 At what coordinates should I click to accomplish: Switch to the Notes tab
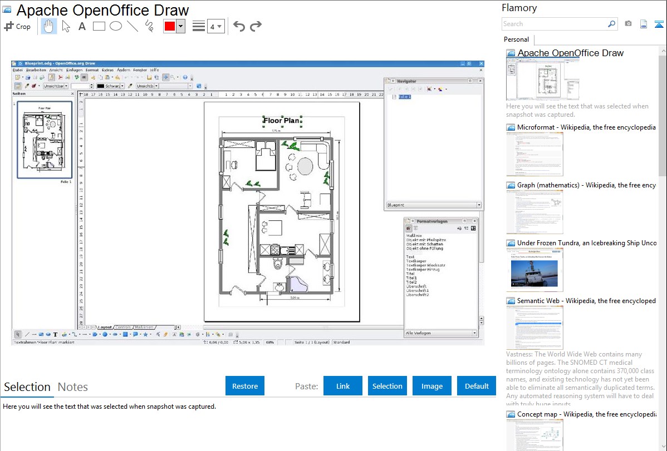(73, 387)
